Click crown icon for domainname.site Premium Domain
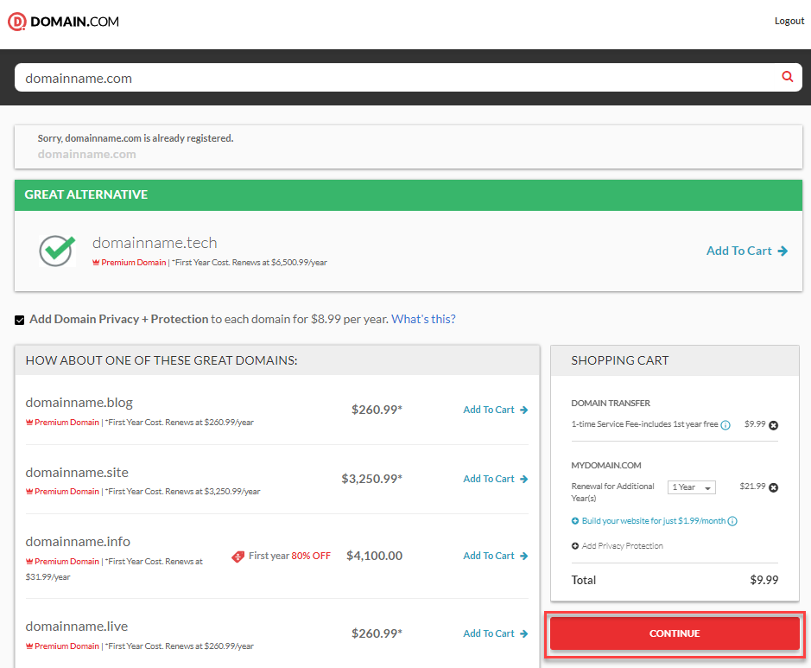811x668 pixels. [x=29, y=492]
